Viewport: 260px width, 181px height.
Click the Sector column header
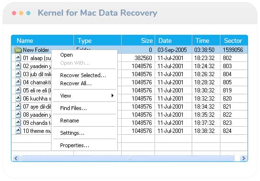point(234,40)
